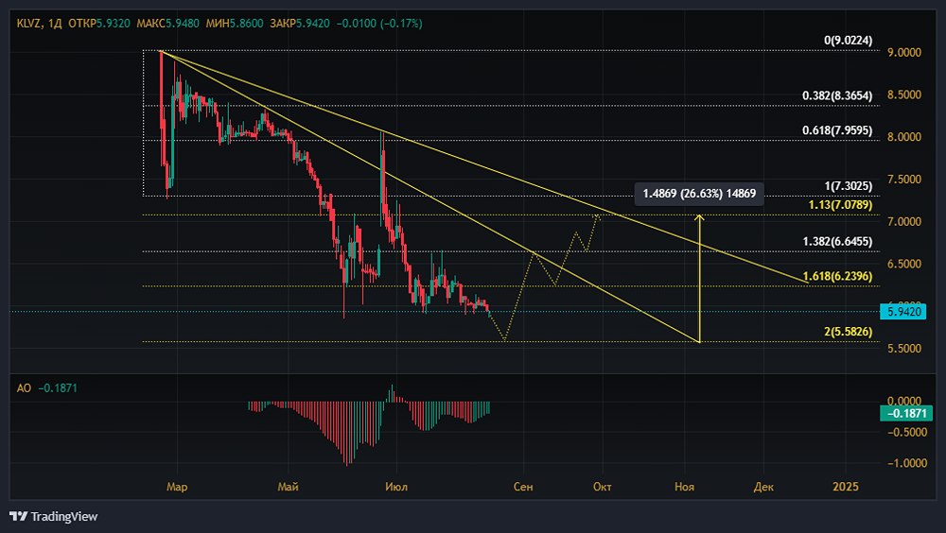Screen dimensions: 946x533
Task: Select the Fibonacci 1.382(6.6455) level label
Action: pyautogui.click(x=837, y=241)
